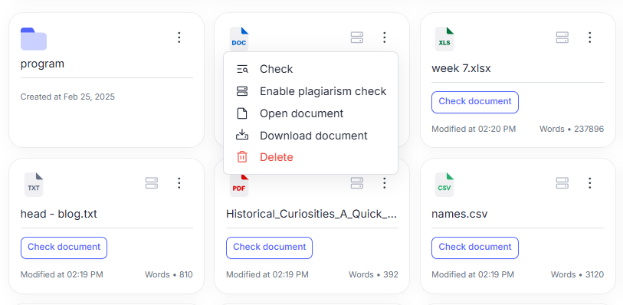The image size is (623, 305).
Task: Select Delete from the context menu
Action: pos(310,157)
